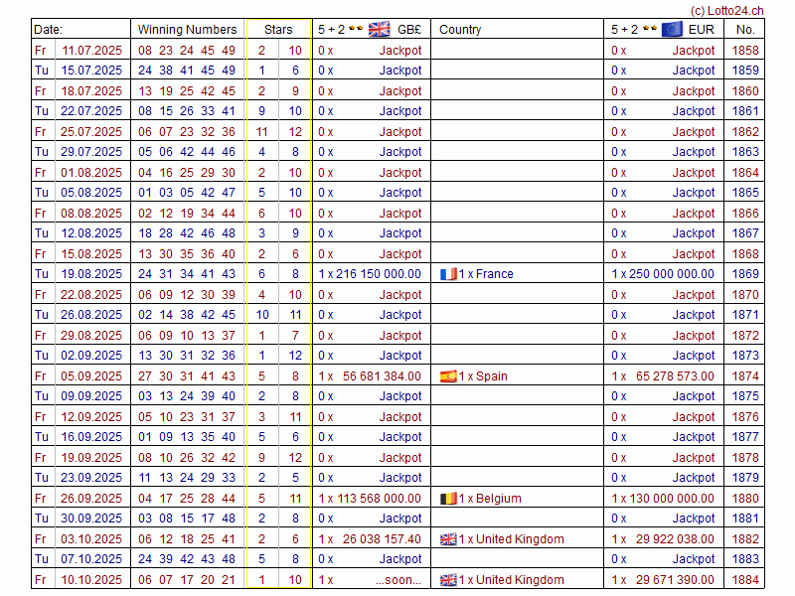Click the 'Stars' column header
This screenshot has height=596, width=795.
(278, 30)
